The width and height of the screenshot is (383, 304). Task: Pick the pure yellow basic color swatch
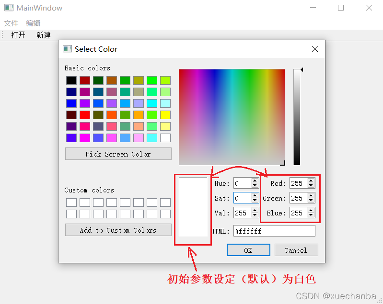click(x=165, y=115)
